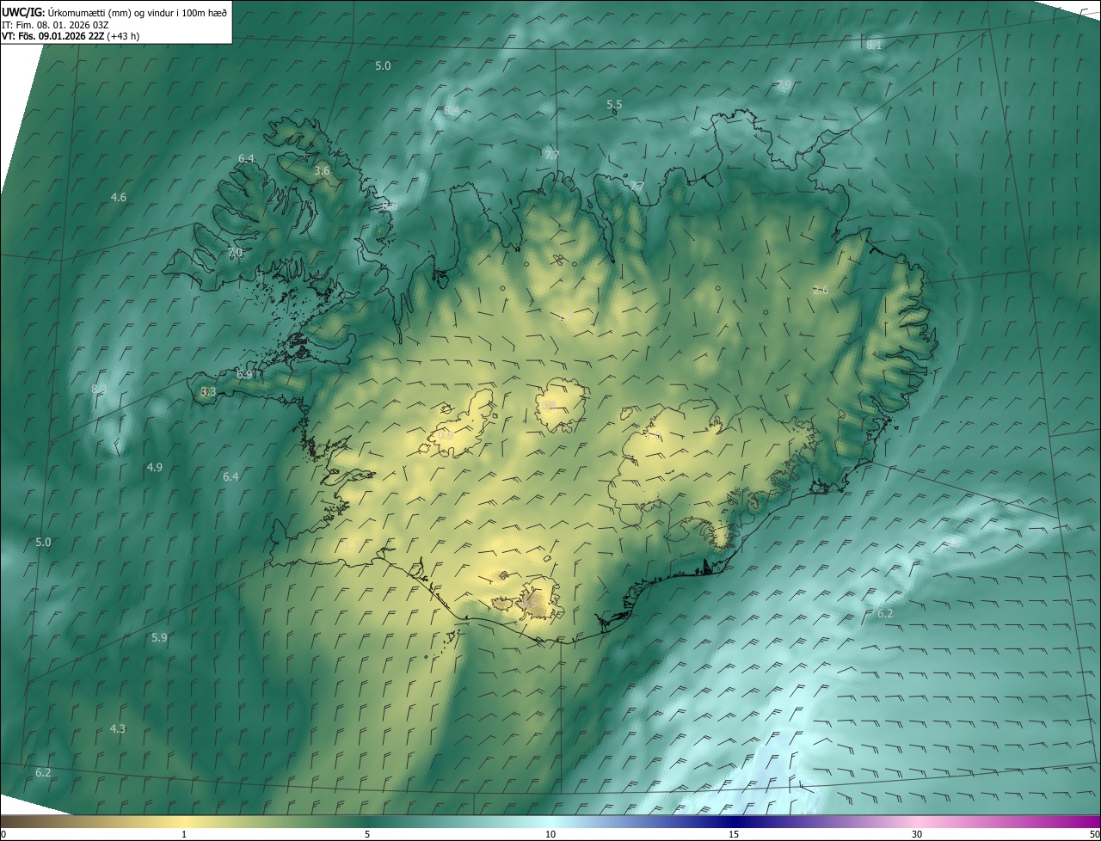
Task: Click the '1' tick on the color scale
Action: click(x=184, y=834)
